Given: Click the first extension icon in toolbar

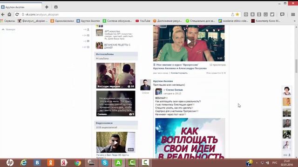Looking at the screenshot, I should (x=246, y=14).
